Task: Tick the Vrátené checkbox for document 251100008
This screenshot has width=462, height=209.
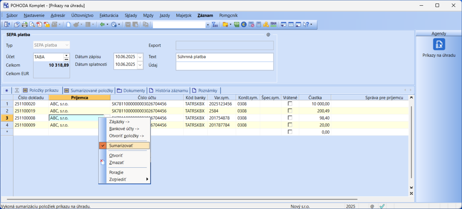Action: (x=290, y=118)
